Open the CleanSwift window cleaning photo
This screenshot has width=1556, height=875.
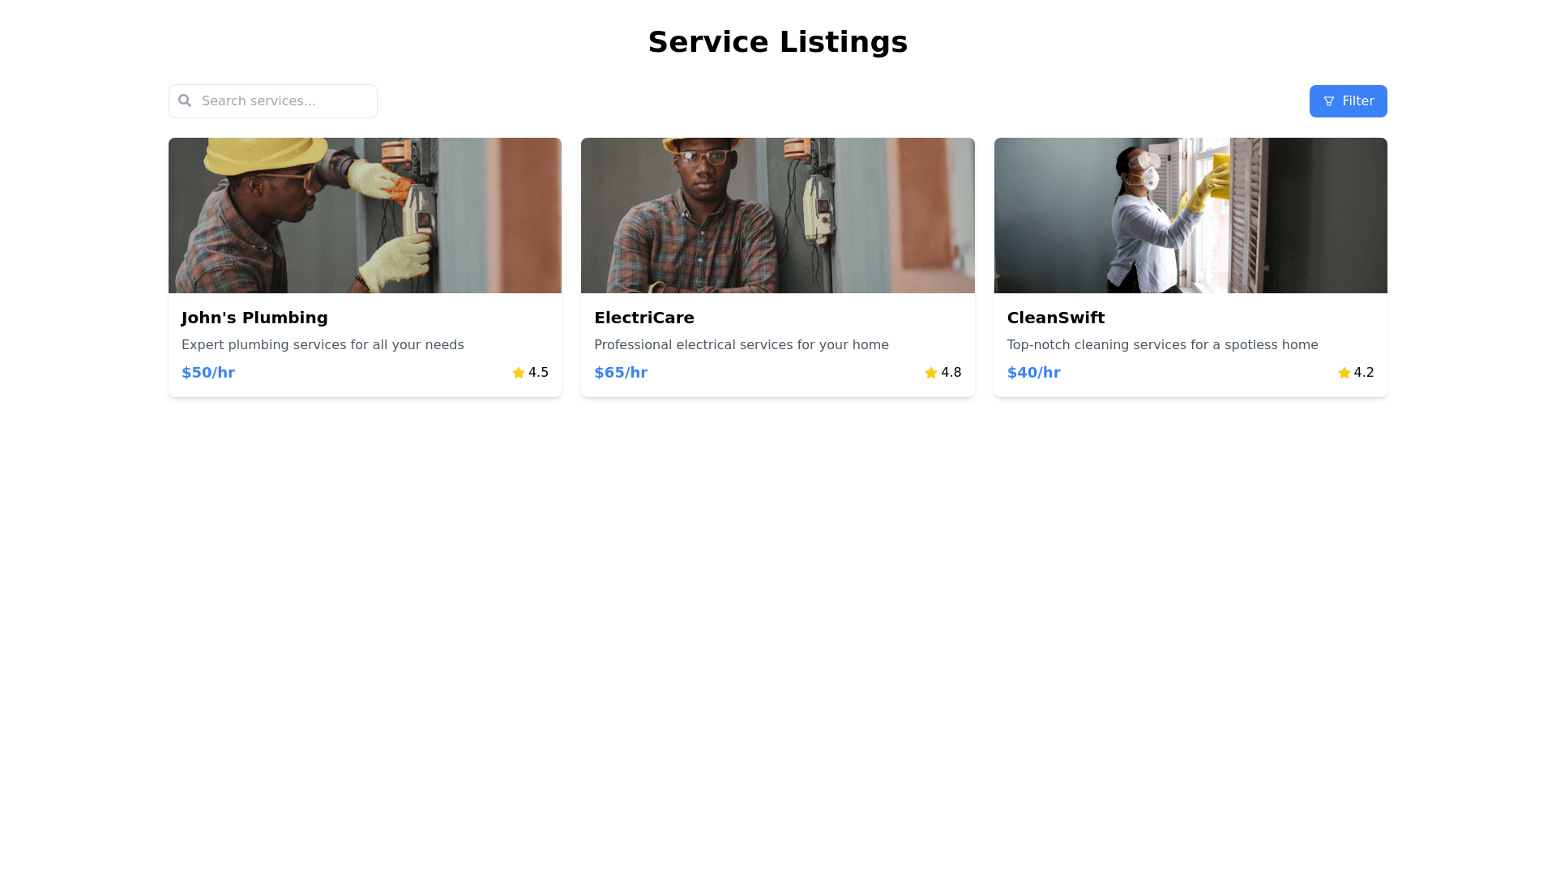pos(1191,216)
